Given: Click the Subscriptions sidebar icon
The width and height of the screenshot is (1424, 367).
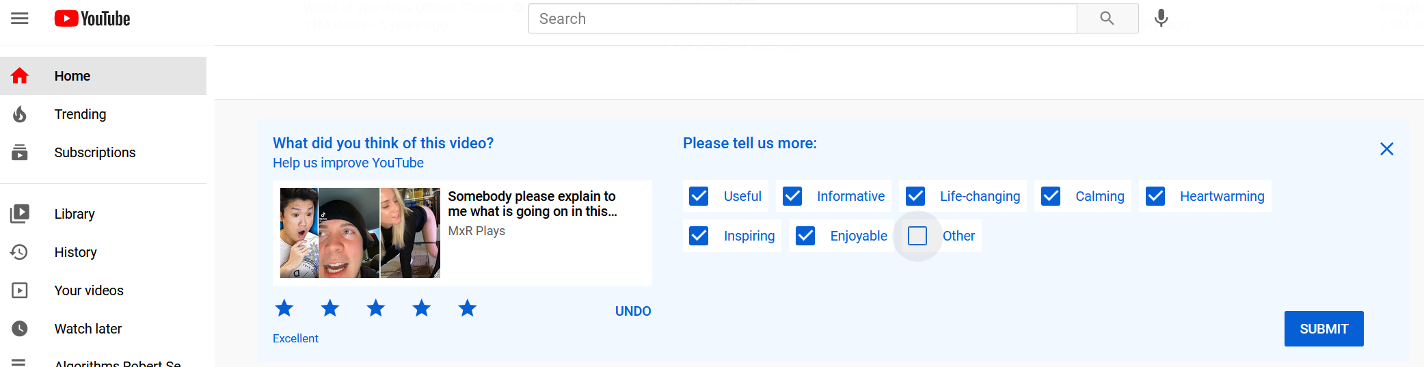Looking at the screenshot, I should click(20, 152).
